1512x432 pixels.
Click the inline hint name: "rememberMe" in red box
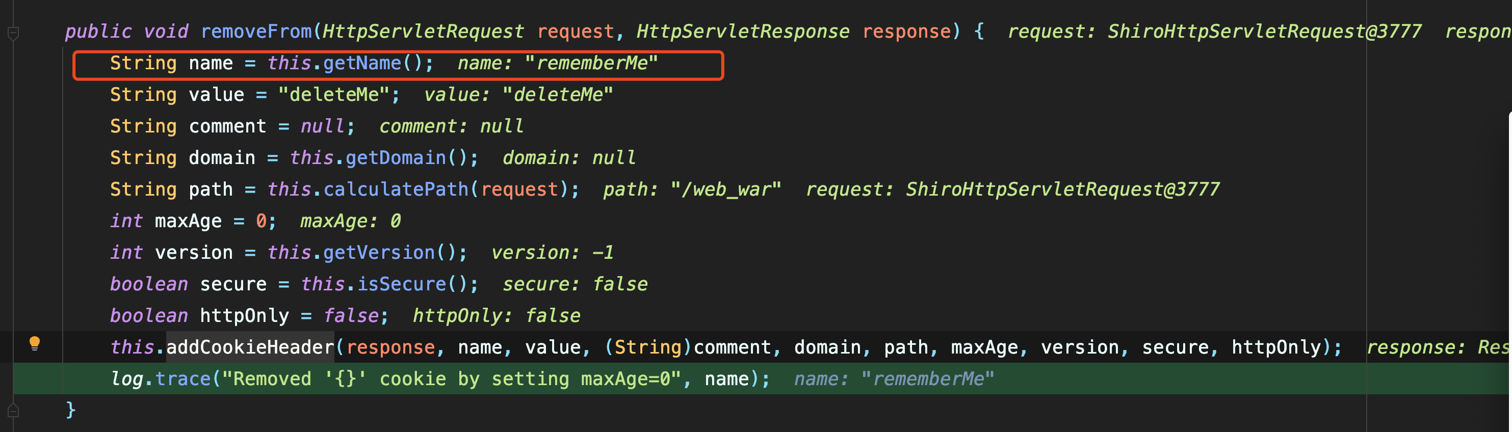(558, 63)
